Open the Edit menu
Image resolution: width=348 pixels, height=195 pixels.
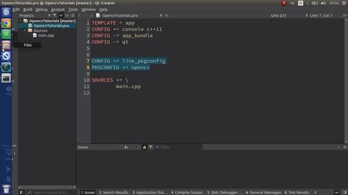(16, 10)
